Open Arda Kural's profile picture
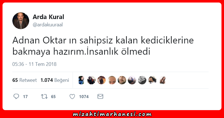 21,21
